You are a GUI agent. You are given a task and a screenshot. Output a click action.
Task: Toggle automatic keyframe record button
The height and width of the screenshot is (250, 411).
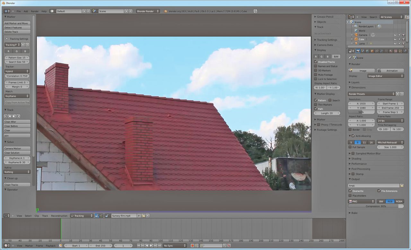tap(192, 246)
